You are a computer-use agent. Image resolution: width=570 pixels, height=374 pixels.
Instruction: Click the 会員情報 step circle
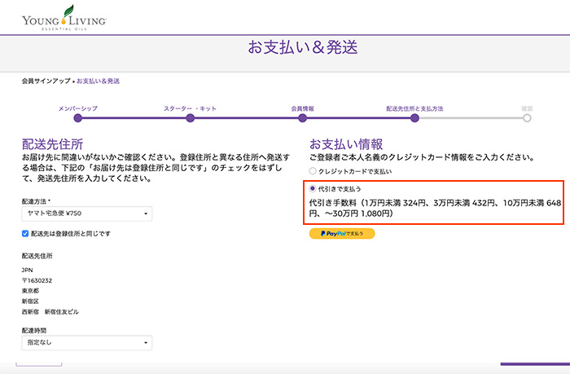(303, 118)
